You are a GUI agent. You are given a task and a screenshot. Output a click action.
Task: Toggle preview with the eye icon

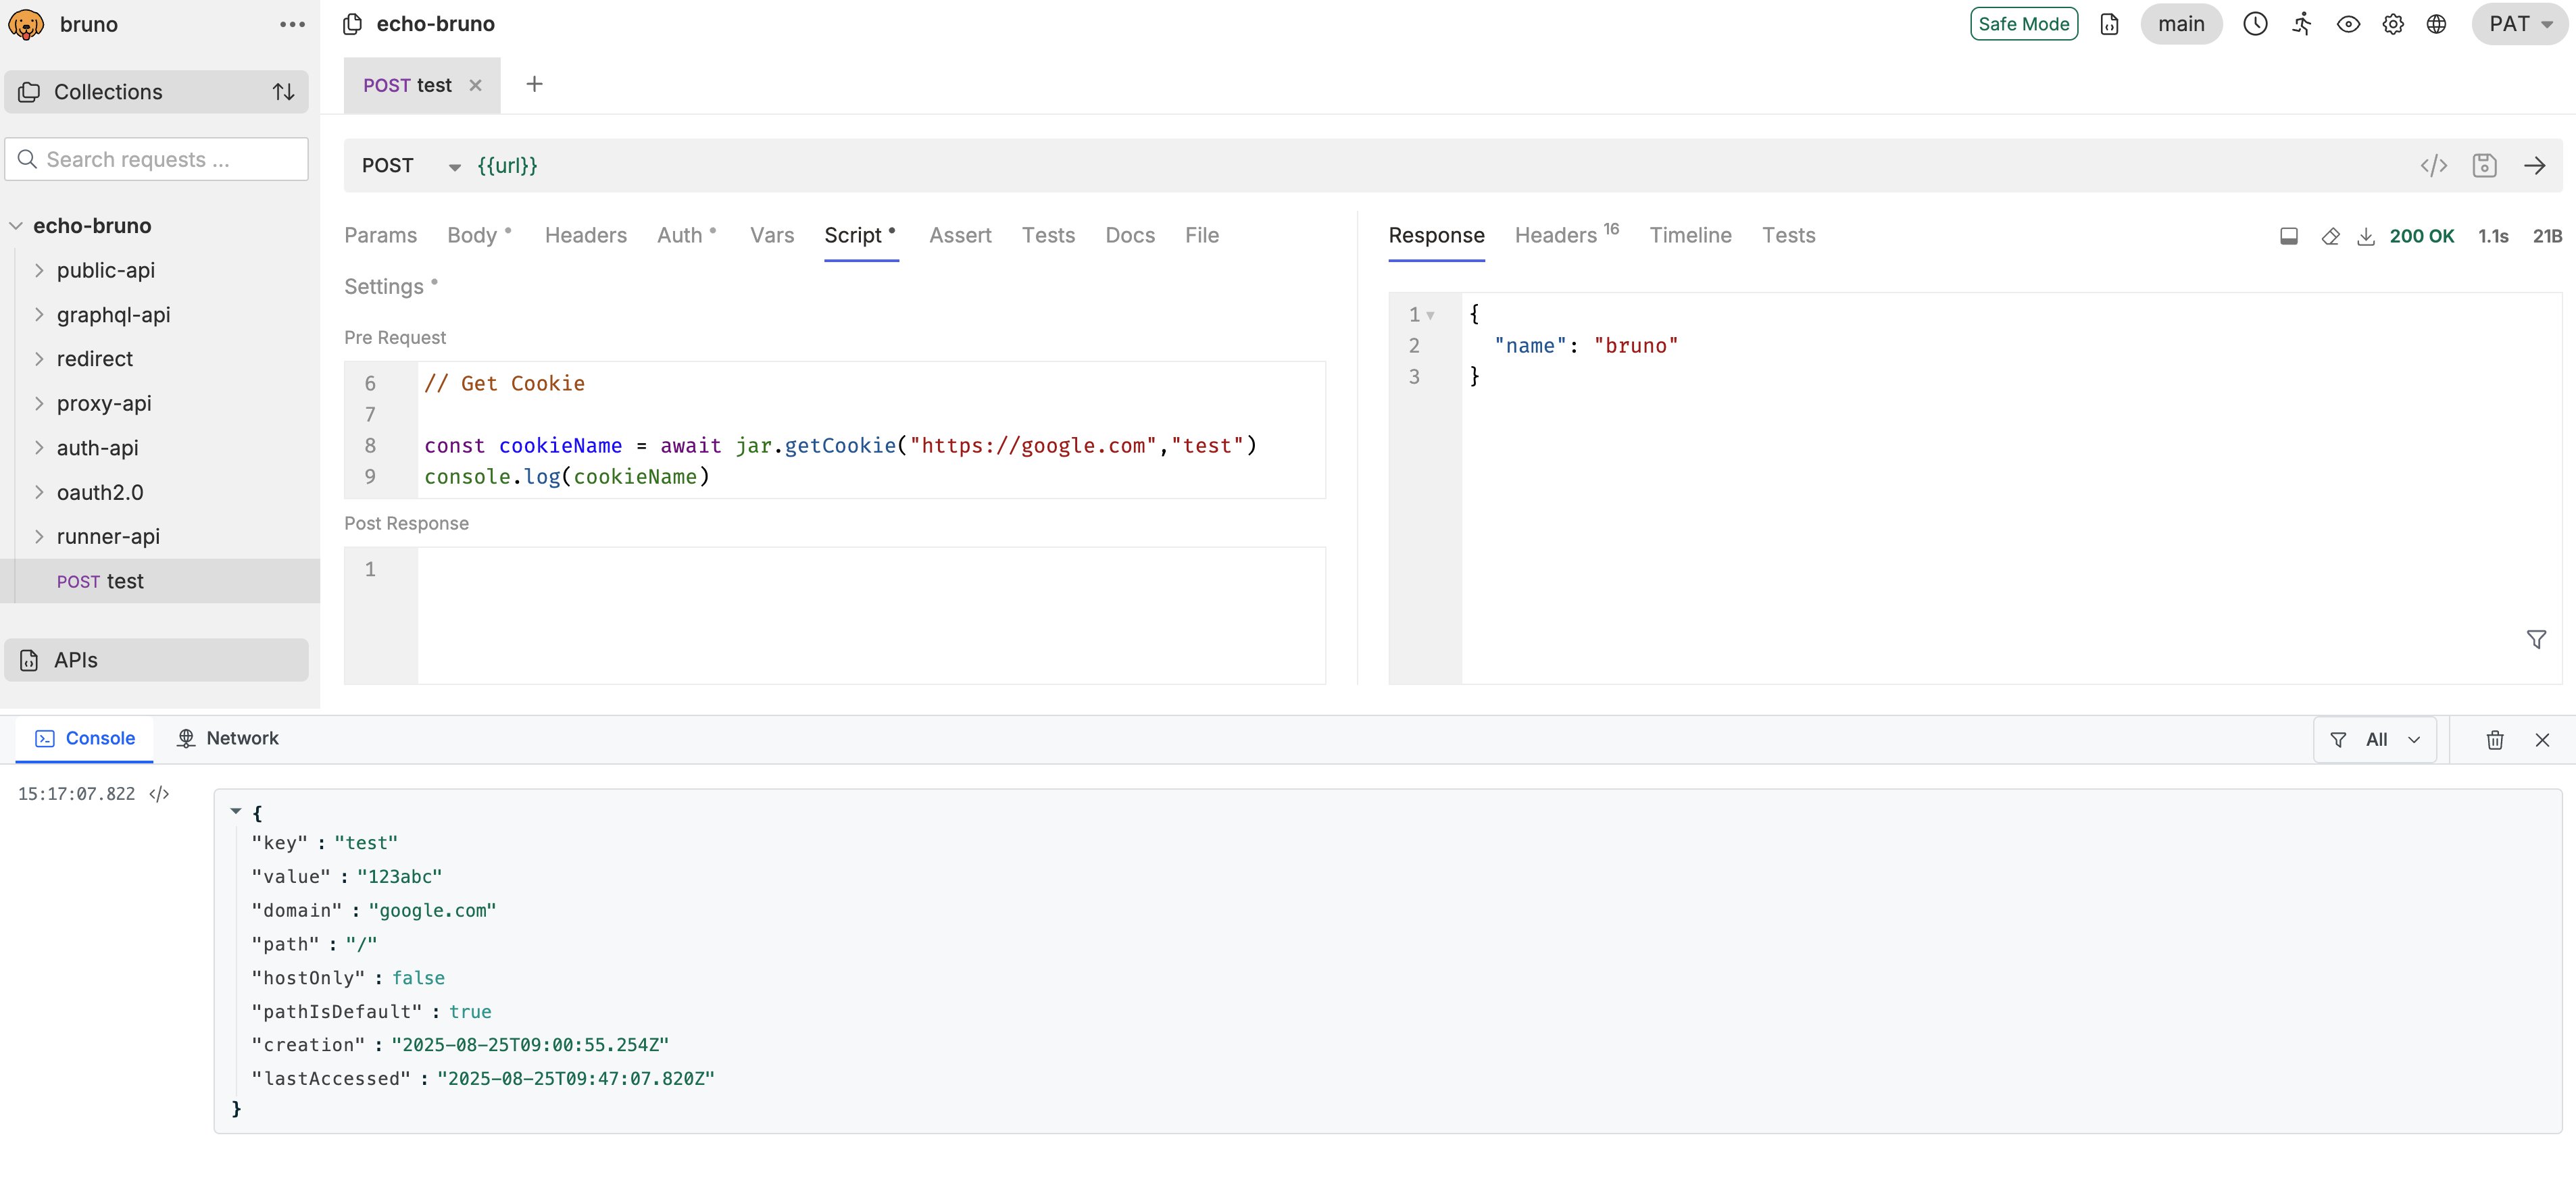click(2348, 23)
